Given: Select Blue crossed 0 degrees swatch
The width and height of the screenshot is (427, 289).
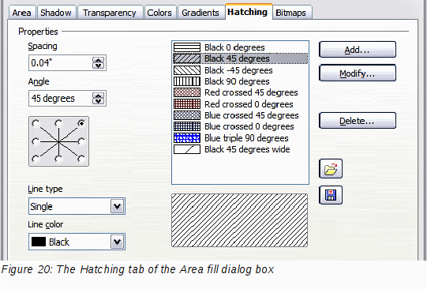Looking at the screenshot, I should pos(187,126).
